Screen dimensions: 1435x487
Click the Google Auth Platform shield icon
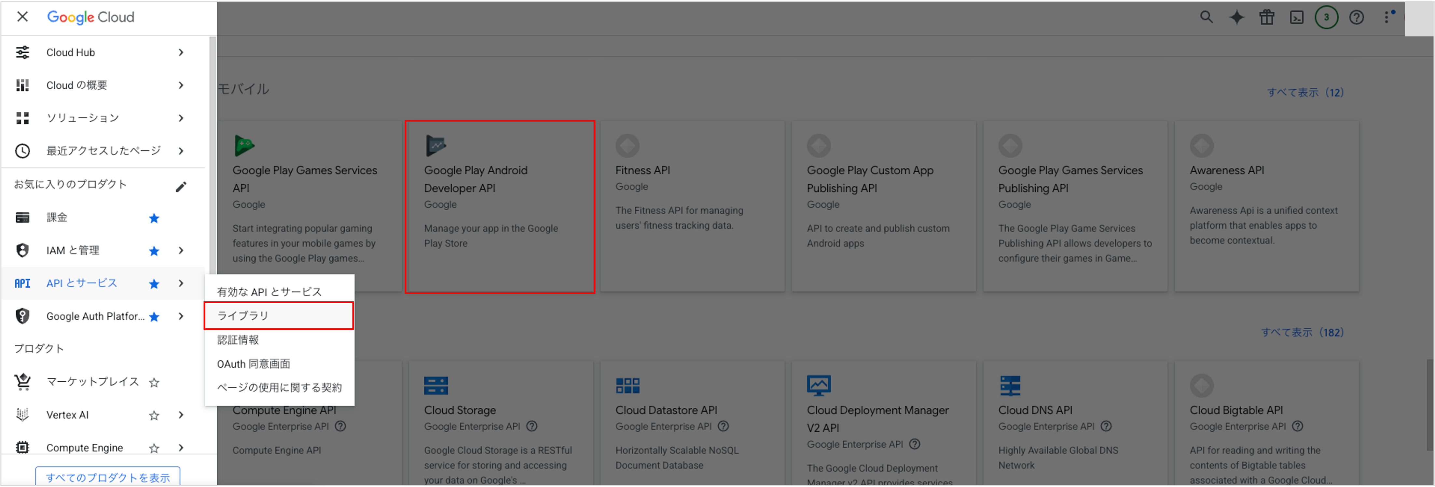(22, 316)
